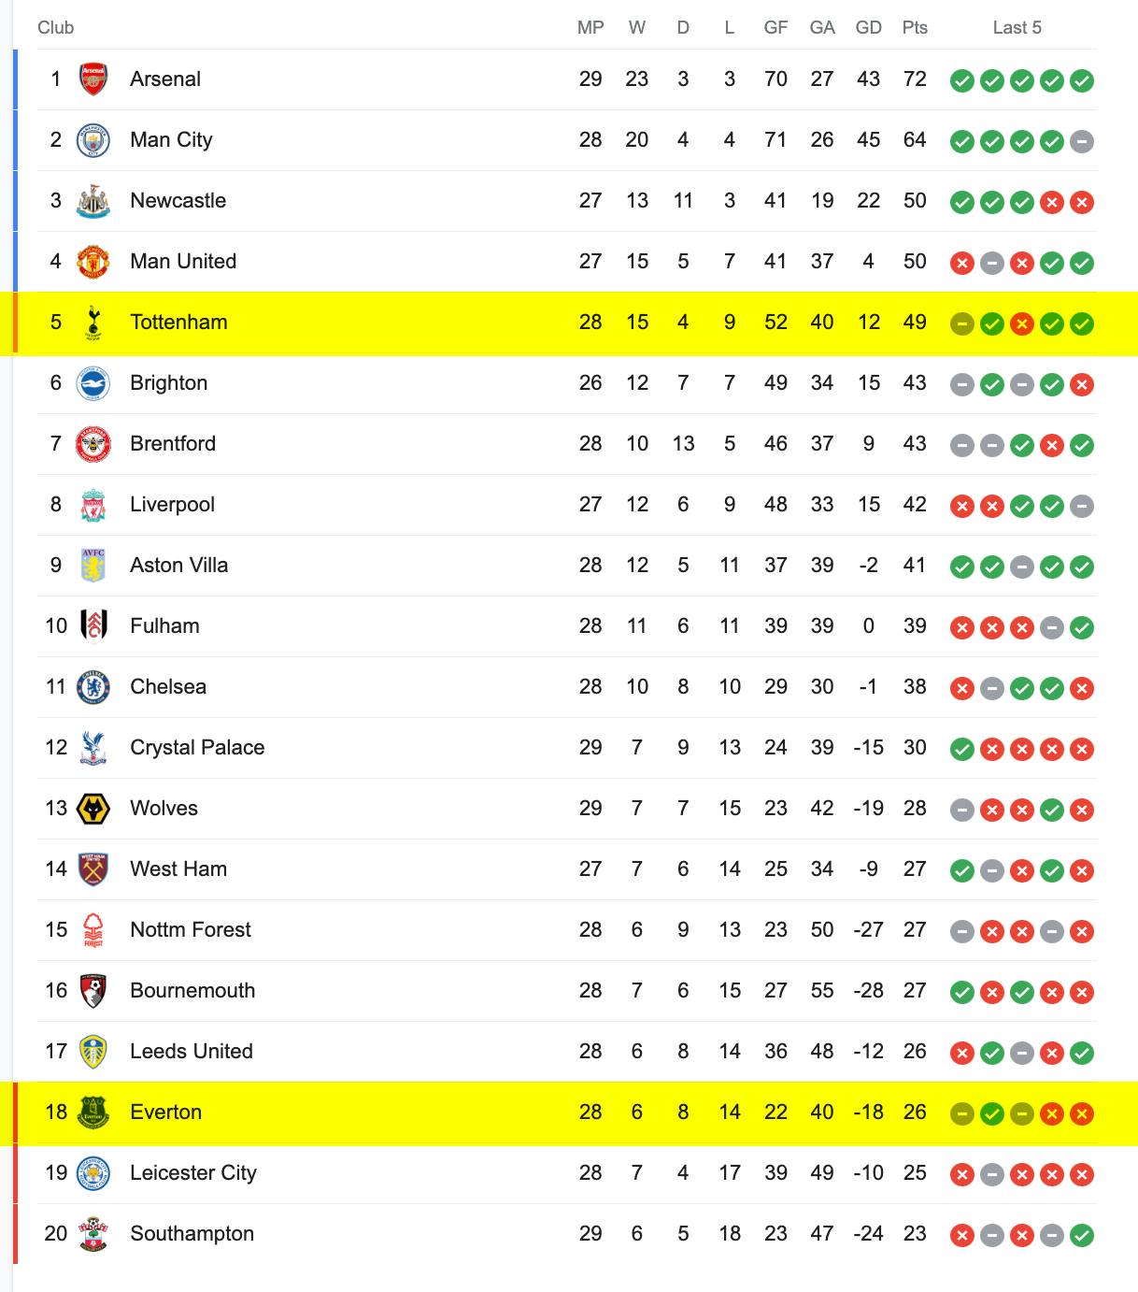Click the Liverpool club crest
The width and height of the screenshot is (1138, 1292).
(92, 505)
